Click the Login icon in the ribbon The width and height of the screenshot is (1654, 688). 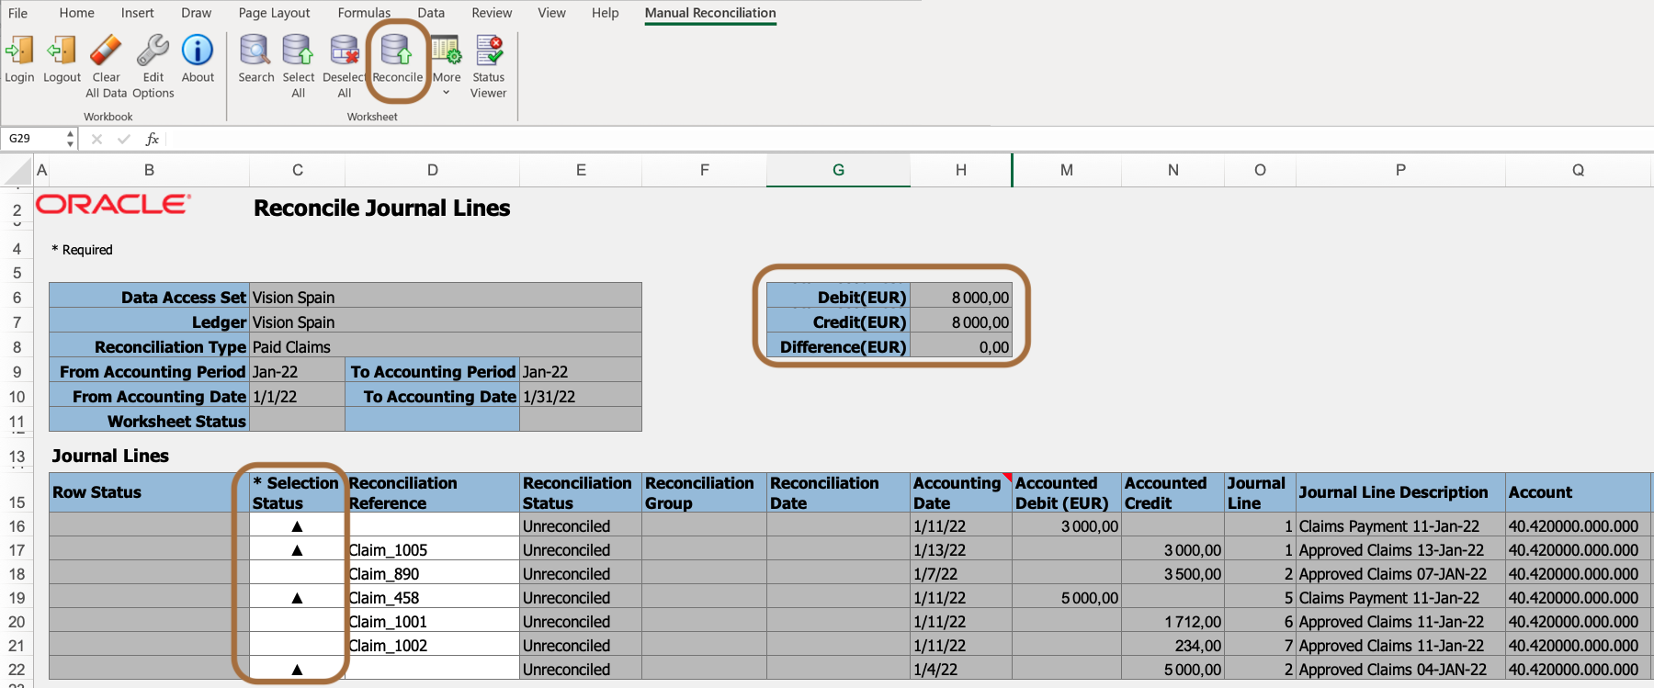(19, 51)
